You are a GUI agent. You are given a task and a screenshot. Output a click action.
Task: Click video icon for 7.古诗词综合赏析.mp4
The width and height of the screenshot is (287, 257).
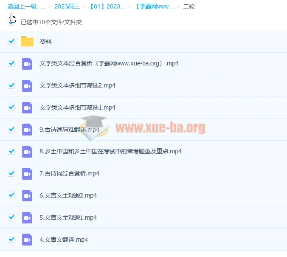[x=27, y=173]
